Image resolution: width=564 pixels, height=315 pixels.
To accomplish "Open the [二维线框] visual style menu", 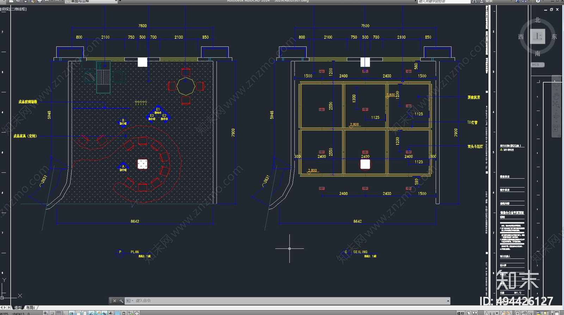I will tap(19, 9).
